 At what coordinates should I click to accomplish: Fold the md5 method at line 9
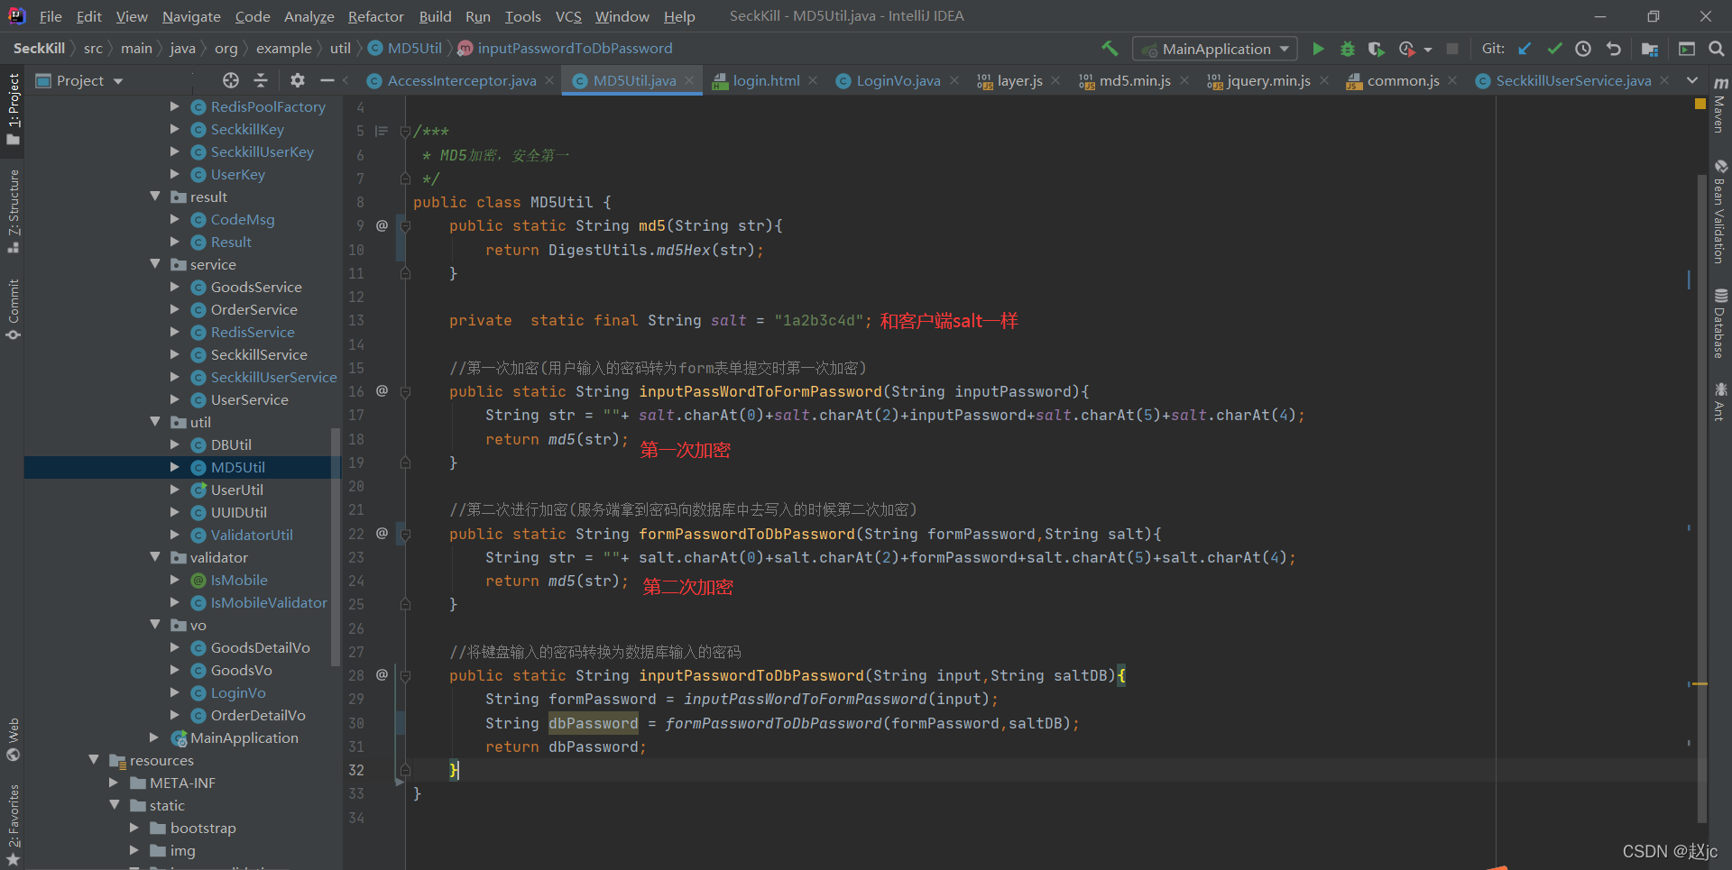coord(405,226)
